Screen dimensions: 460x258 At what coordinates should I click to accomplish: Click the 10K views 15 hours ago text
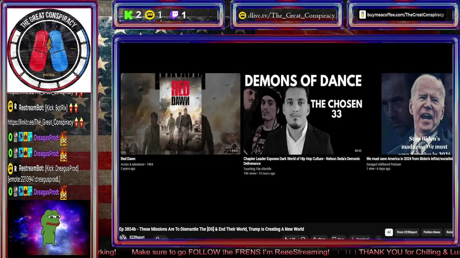(x=259, y=173)
